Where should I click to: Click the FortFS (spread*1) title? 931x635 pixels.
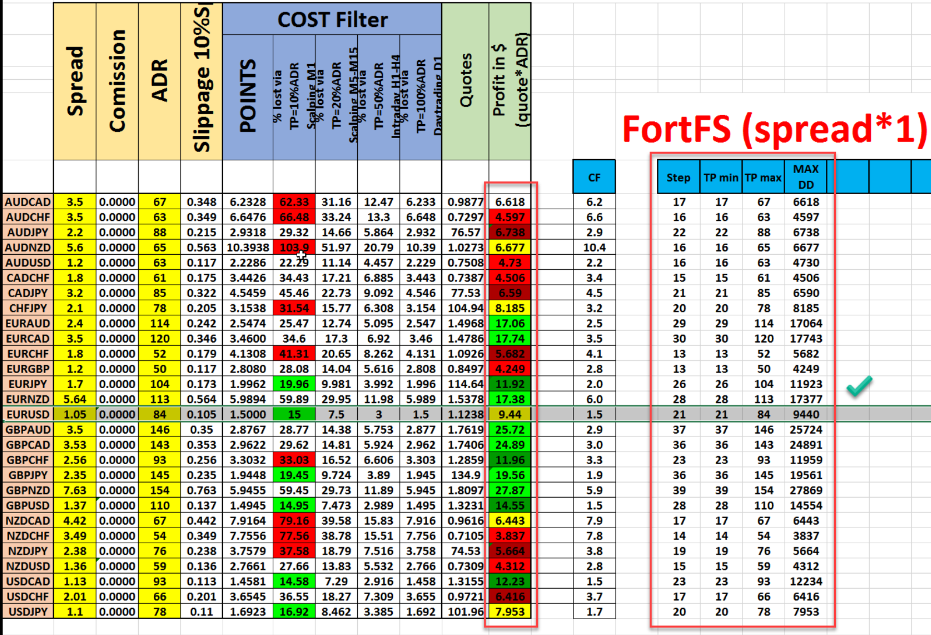point(775,129)
